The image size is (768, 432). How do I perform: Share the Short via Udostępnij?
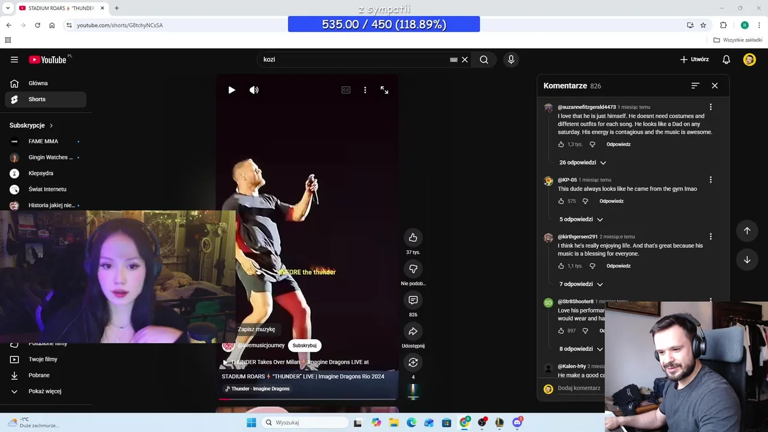click(413, 331)
